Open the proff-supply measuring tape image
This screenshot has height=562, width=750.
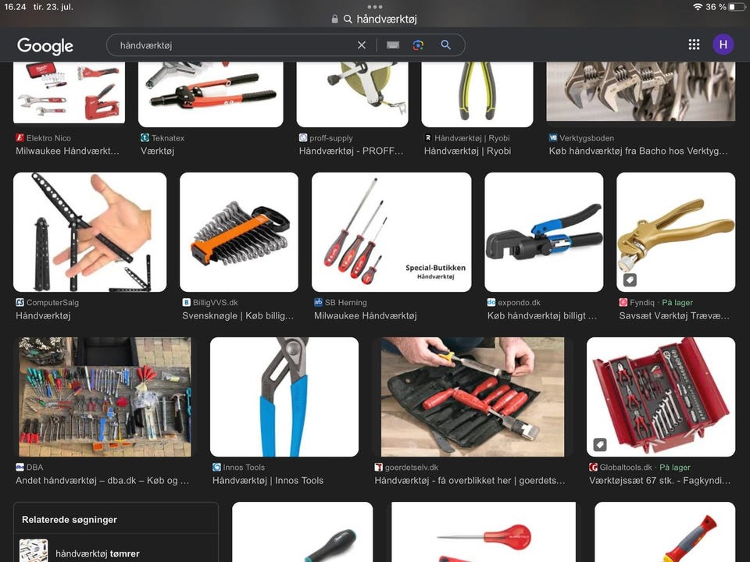(x=352, y=94)
